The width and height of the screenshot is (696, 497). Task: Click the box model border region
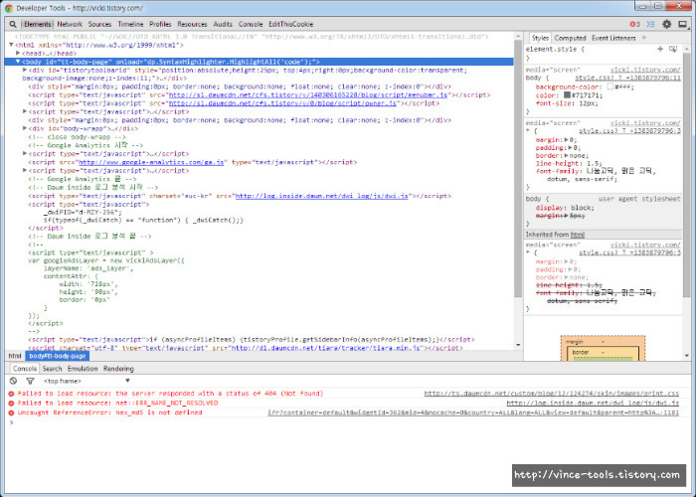coord(604,353)
